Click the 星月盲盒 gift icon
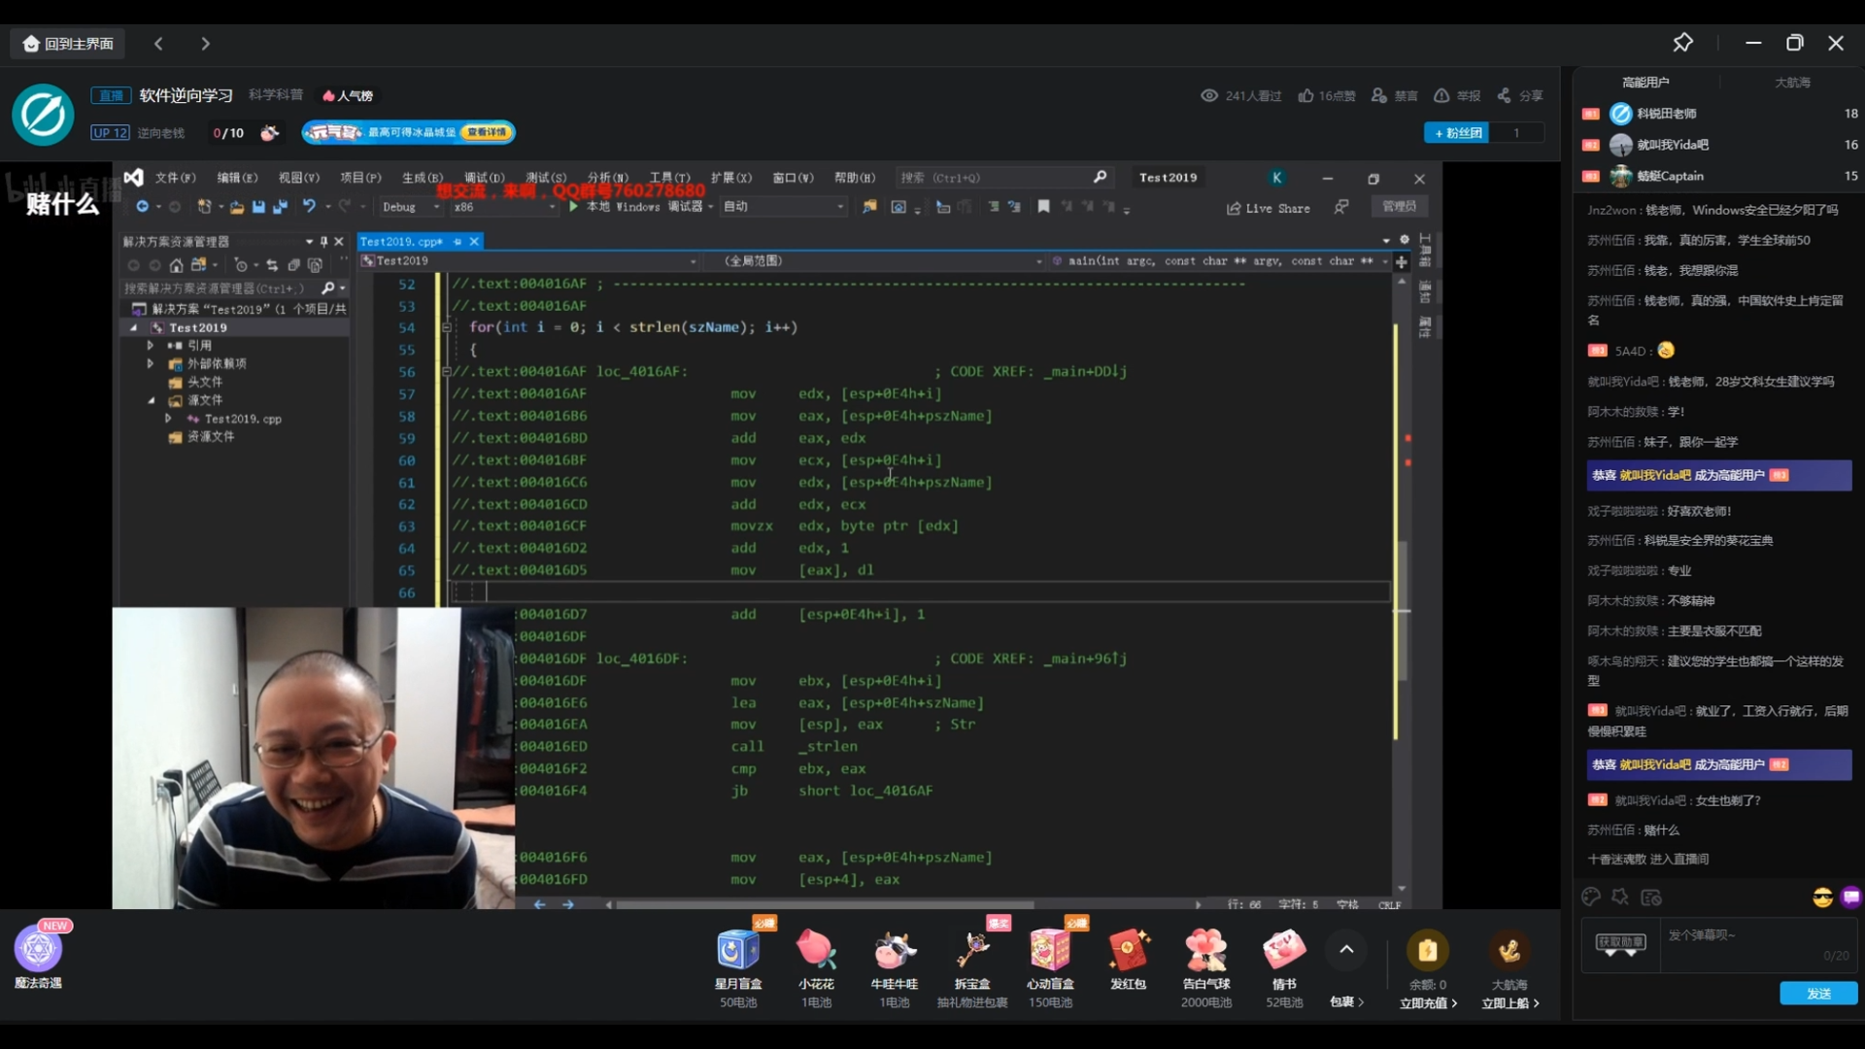 point(738,950)
